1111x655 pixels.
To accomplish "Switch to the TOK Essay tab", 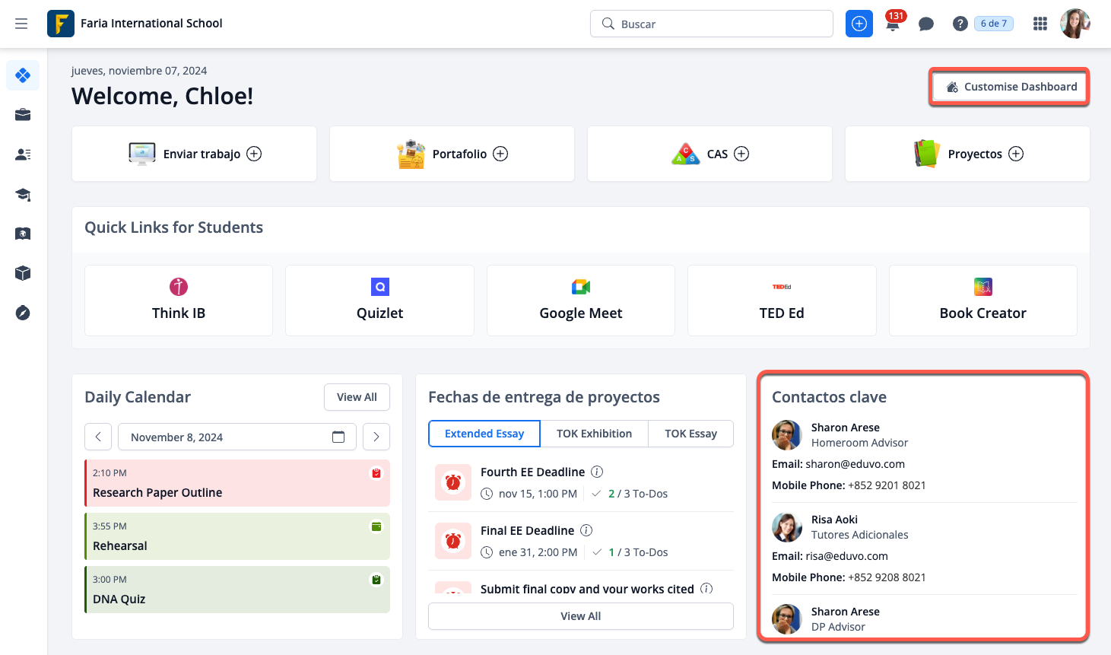I will (690, 434).
